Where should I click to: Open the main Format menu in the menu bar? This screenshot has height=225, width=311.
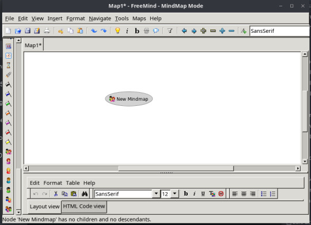pos(75,18)
